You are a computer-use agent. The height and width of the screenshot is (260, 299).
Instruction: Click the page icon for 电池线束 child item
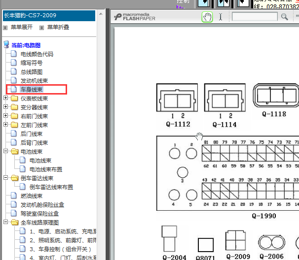point(23,160)
